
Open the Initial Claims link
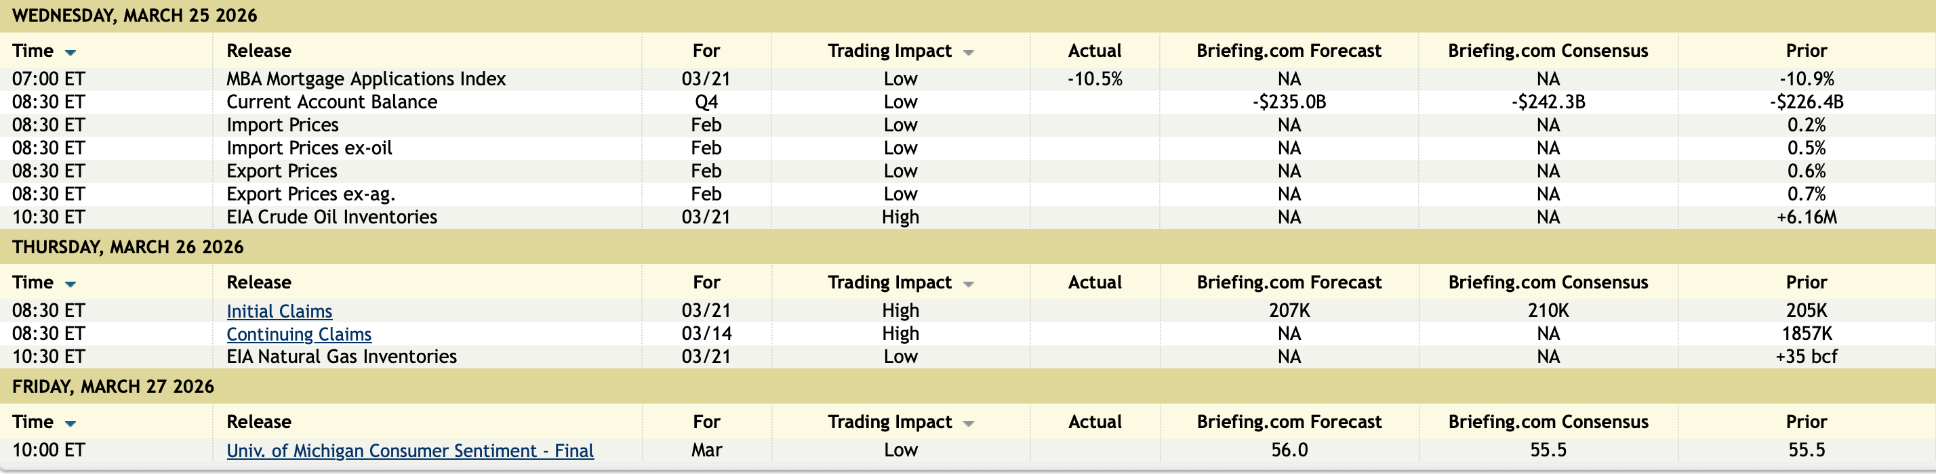(x=279, y=311)
